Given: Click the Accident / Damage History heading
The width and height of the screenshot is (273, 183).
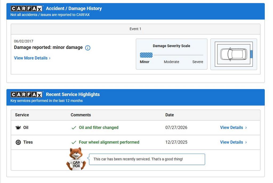Looking at the screenshot, I should click(74, 8).
